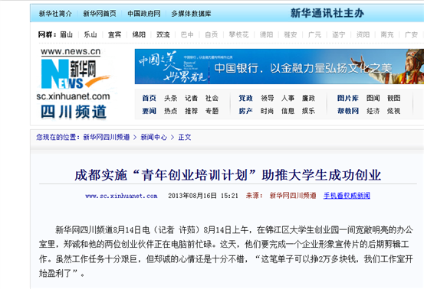
Task: Click 首页 in the navigation panel
Action: pos(150,98)
